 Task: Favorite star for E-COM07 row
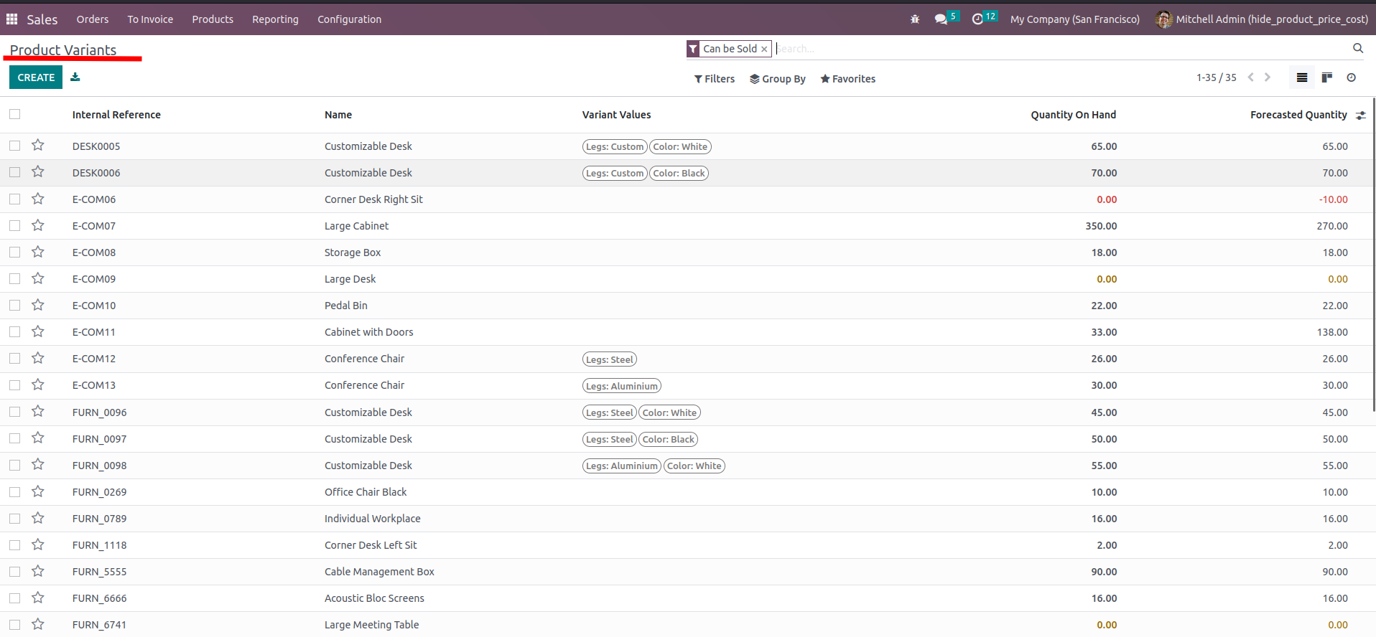pyautogui.click(x=38, y=225)
